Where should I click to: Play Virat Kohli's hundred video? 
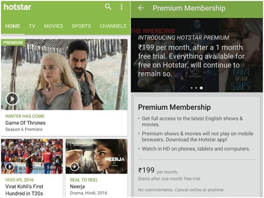tap(10, 167)
